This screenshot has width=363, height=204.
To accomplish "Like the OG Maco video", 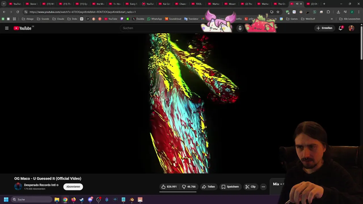I will tap(169, 187).
